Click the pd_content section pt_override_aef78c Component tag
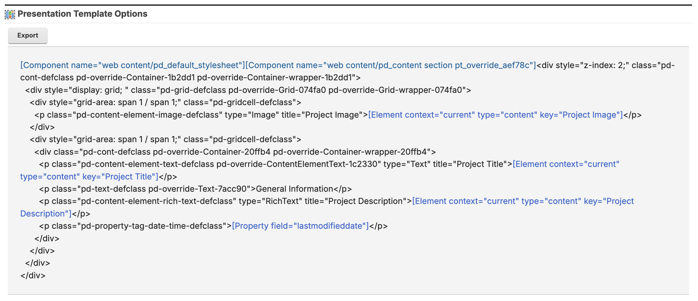The image size is (698, 301). click(391, 65)
